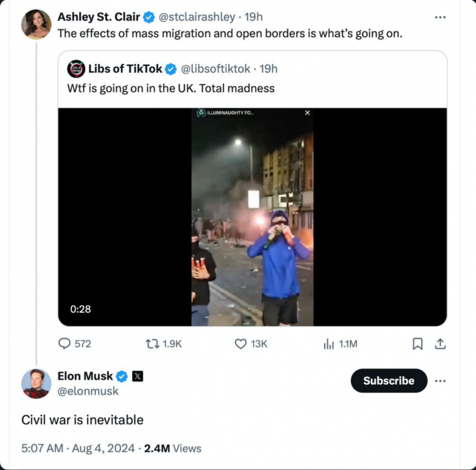Image resolution: width=476 pixels, height=470 pixels.
Task: Open more options on Ashley's post
Action: (440, 17)
